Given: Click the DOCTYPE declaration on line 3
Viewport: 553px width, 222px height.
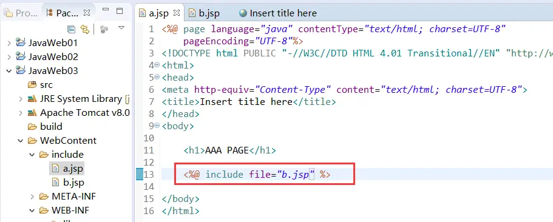Looking at the screenshot, I should (358, 53).
